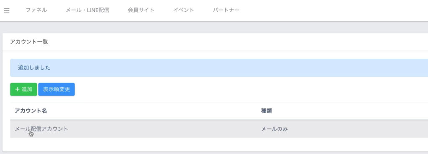The width and height of the screenshot is (428, 154).
Task: Open the イベント menu item
Action: (183, 10)
